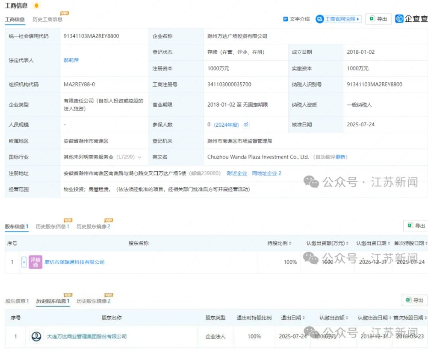Click the 登记机关 value 滁州市南谯区市场监督管理局
This screenshot has width=428, height=350.
click(240, 141)
